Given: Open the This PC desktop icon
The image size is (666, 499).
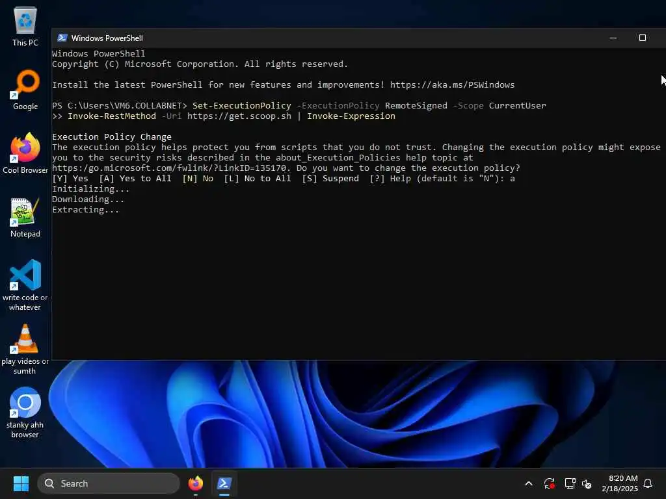Looking at the screenshot, I should pos(25,26).
